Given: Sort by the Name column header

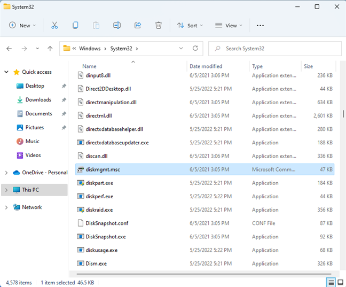Looking at the screenshot, I should pyautogui.click(x=89, y=66).
